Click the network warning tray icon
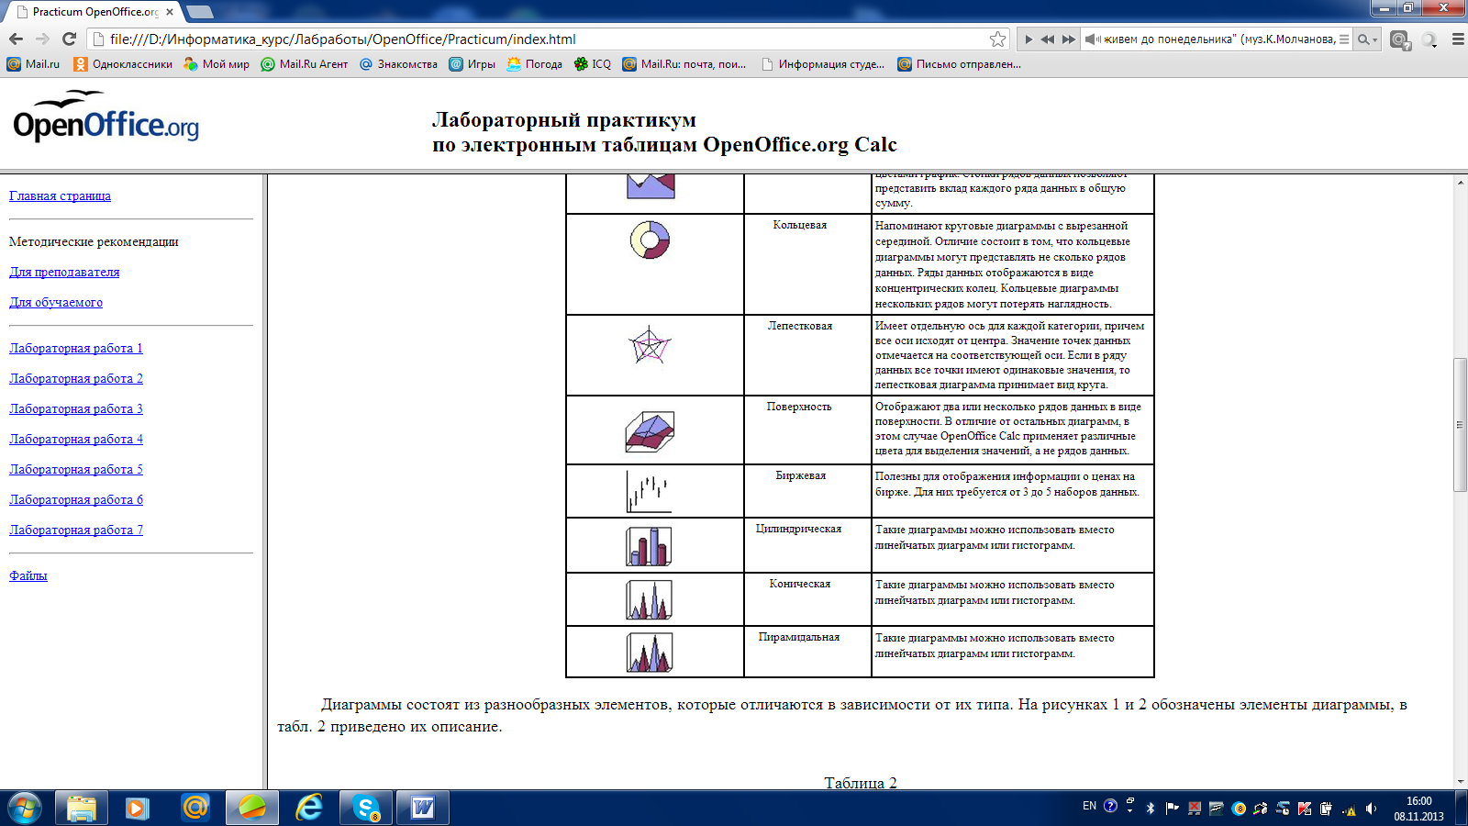Image resolution: width=1468 pixels, height=826 pixels. click(x=1349, y=809)
